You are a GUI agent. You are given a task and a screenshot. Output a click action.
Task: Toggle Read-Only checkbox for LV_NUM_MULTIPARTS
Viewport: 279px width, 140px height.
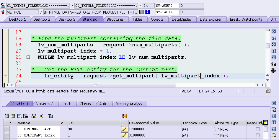(x=258, y=129)
